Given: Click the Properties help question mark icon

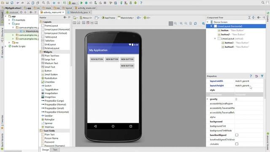Looking at the screenshot, I should pyautogui.click(x=251, y=76).
